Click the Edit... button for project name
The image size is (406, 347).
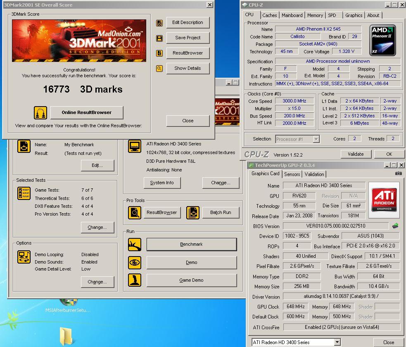tap(97, 166)
